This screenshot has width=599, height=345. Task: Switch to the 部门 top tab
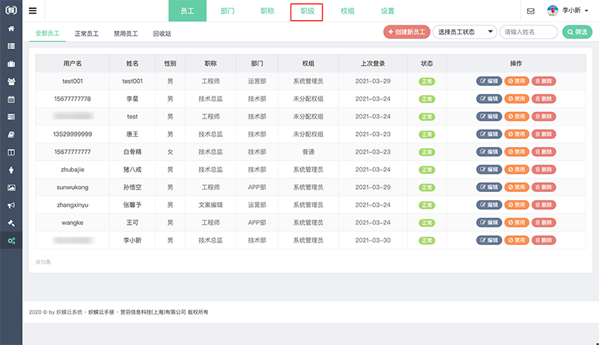(x=228, y=10)
